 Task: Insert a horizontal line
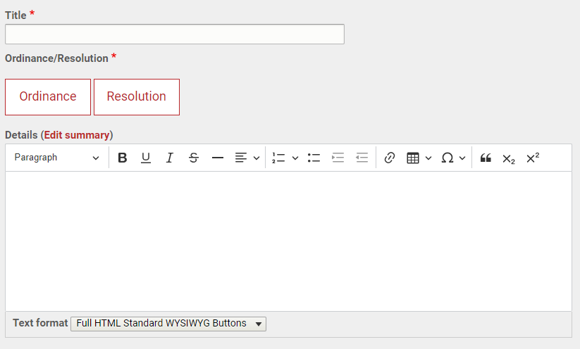click(x=218, y=158)
